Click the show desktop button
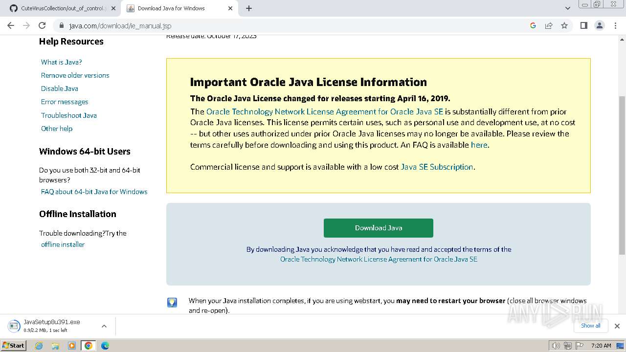Image resolution: width=626 pixels, height=352 pixels. 621,346
